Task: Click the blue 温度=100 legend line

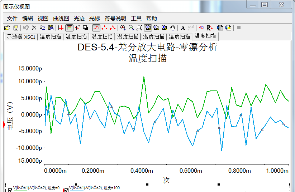Action: click(77, 191)
